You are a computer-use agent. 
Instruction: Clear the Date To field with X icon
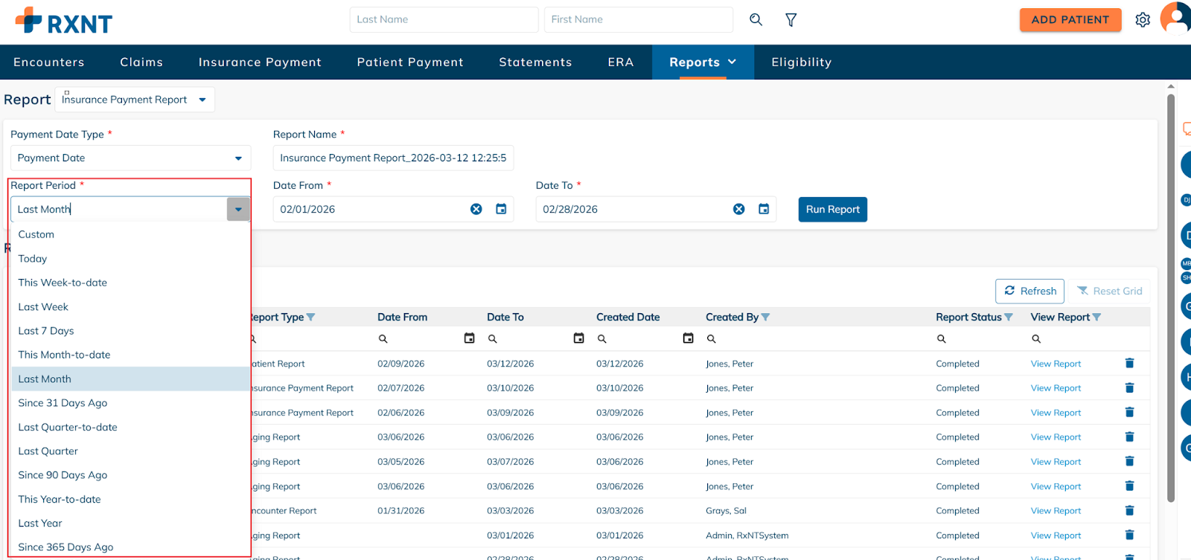click(739, 210)
